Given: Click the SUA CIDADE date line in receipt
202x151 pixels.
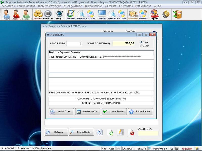Looking at the screenshot, I should tap(101, 99).
